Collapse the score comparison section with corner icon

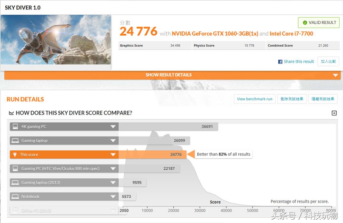[x=334, y=113]
